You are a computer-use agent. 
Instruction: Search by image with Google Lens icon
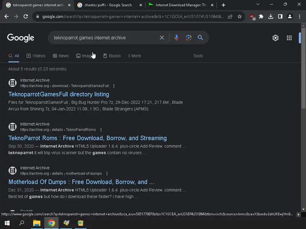[188, 38]
